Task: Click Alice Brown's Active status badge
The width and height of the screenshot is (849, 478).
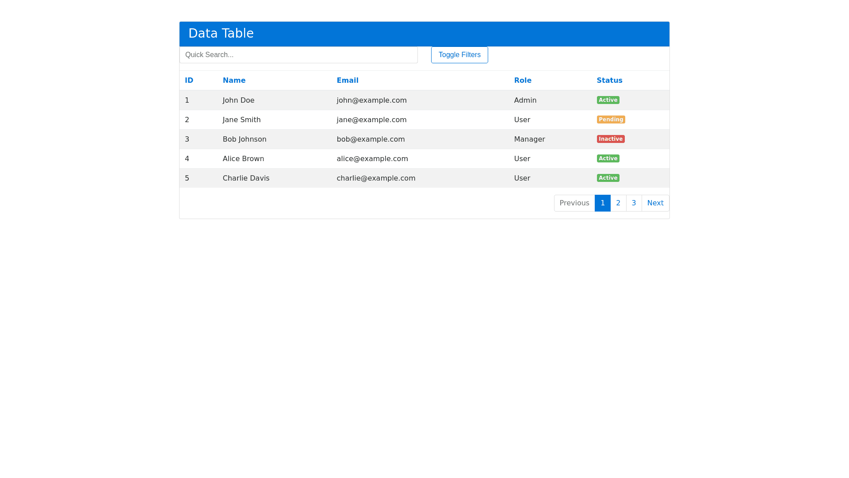Action: [608, 158]
